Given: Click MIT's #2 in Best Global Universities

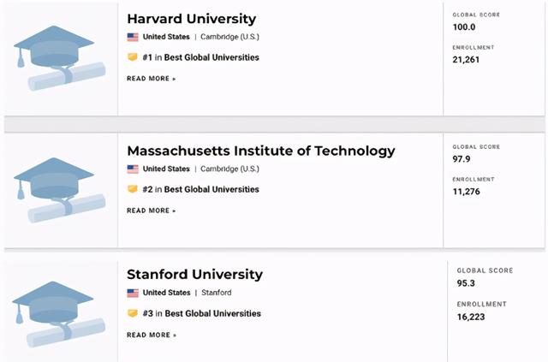Looking at the screenshot, I should 200,189.
